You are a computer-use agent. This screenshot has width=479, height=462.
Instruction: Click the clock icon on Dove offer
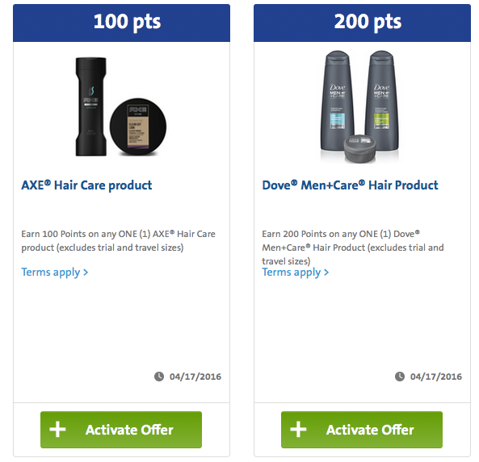(x=400, y=377)
